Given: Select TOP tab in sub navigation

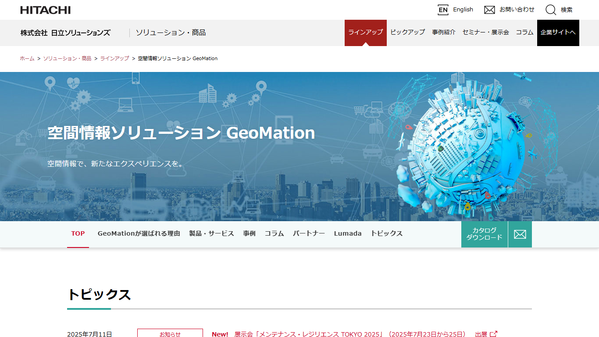Looking at the screenshot, I should (x=78, y=234).
